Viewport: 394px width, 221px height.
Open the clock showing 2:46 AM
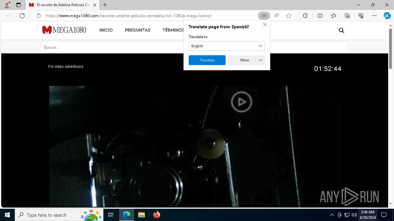click(368, 215)
